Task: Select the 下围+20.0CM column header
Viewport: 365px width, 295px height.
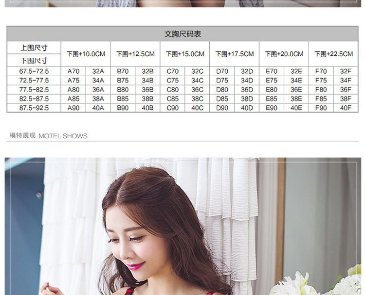Action: [x=284, y=54]
